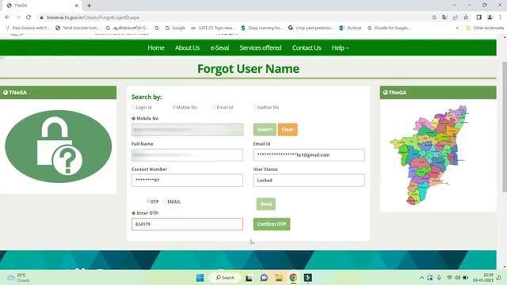Bookmark this page with the star icon
The height and width of the screenshot is (285, 507).
coord(466,17)
